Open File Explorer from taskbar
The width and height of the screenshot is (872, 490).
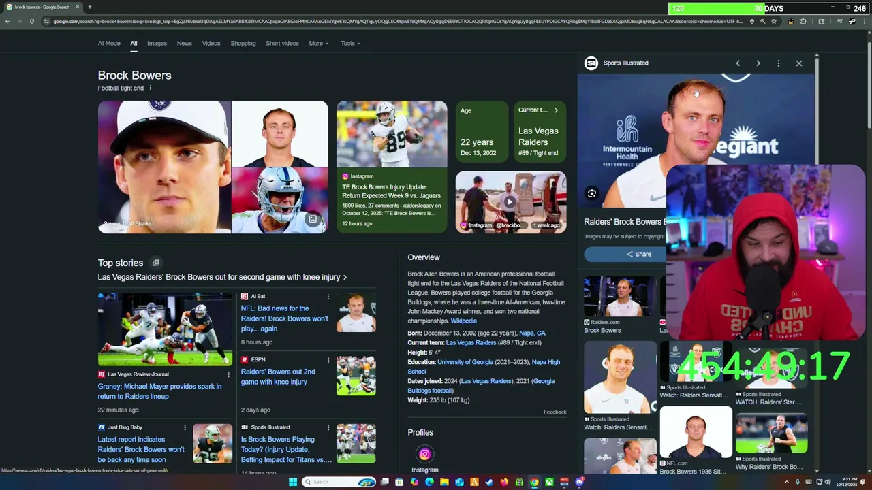(x=444, y=482)
